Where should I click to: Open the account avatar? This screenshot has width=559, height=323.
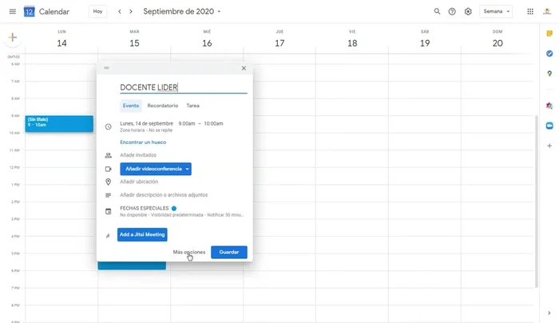click(x=547, y=11)
